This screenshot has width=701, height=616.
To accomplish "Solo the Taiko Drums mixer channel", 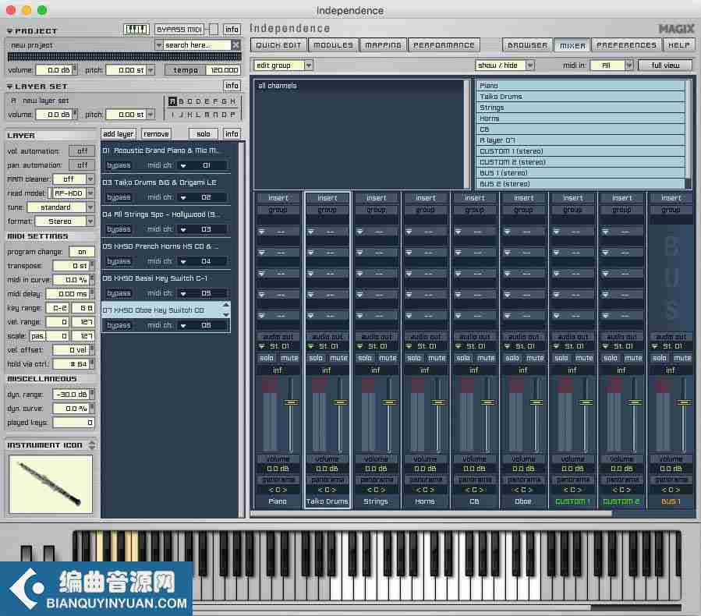I will [315, 358].
